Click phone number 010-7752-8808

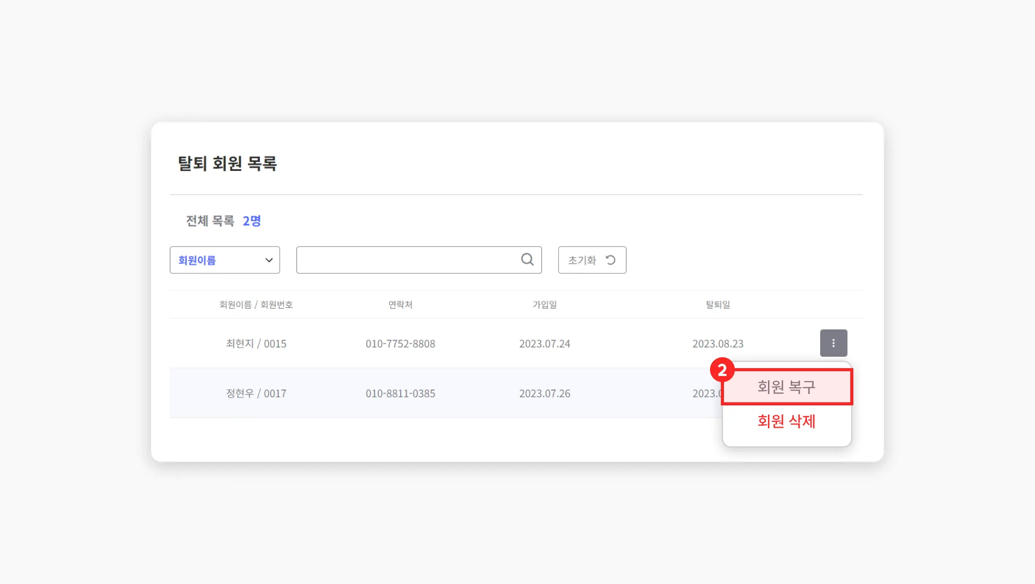pyautogui.click(x=400, y=344)
